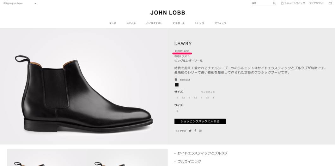This screenshot has width=335, height=166.
Task: Share the product on Facebook
Action: pos(195,131)
